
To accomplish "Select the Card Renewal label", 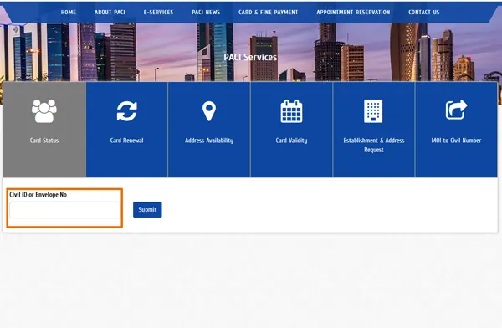I will (x=127, y=141).
